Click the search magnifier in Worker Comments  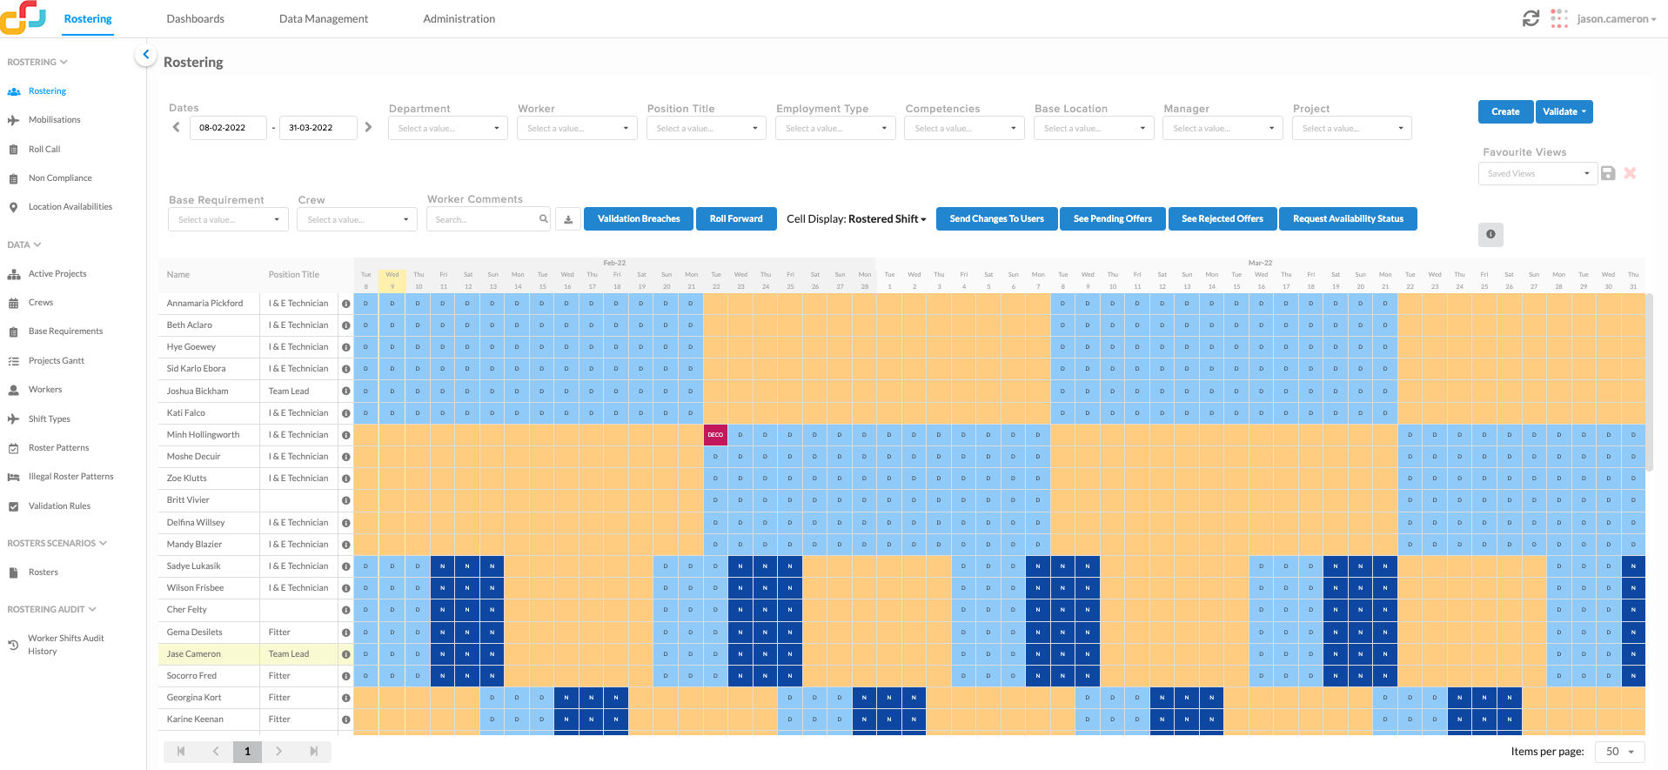pos(543,219)
